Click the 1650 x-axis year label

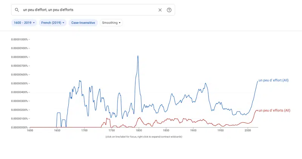point(57,131)
